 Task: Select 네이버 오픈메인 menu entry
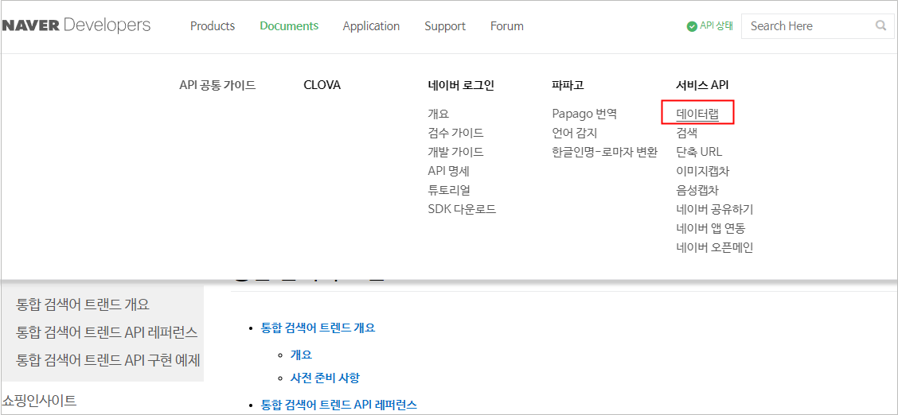[714, 247]
